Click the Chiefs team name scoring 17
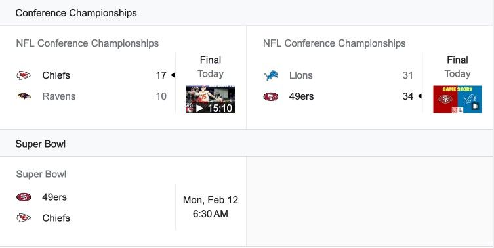 pos(56,75)
